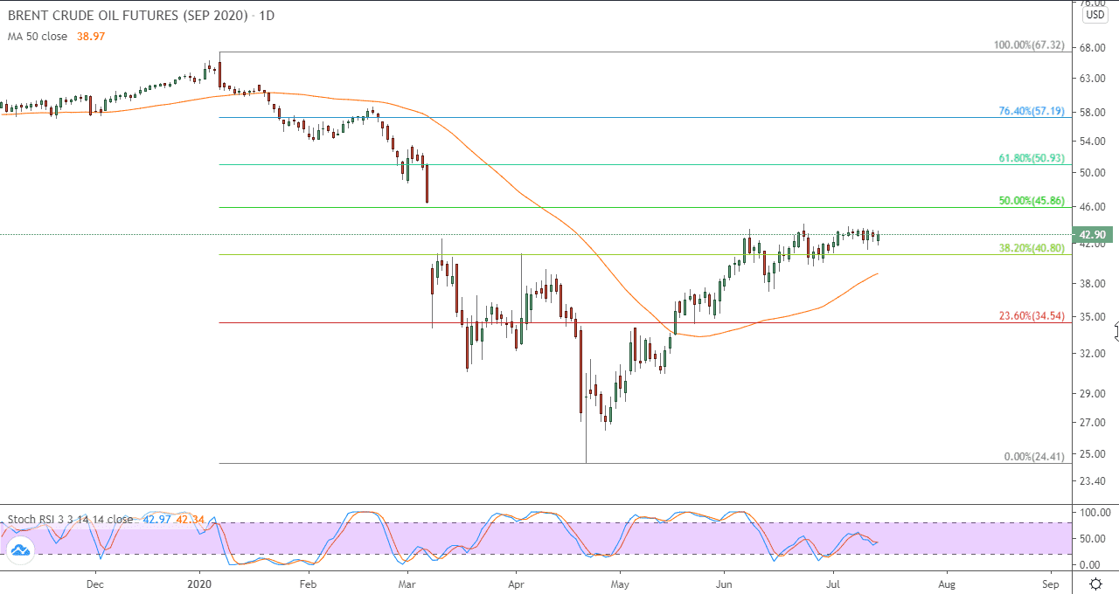Click the Jul label on time axis
Screen dimensions: 1119x594
833,584
